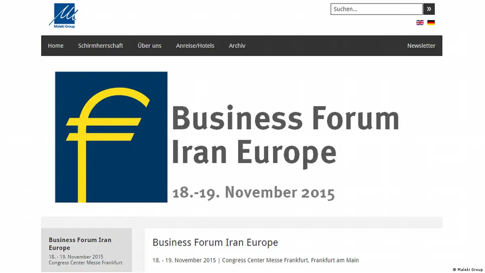Click sidebar text Congress Center Messe Frankfurt
Screen dimensions: 485x273
tap(85, 262)
